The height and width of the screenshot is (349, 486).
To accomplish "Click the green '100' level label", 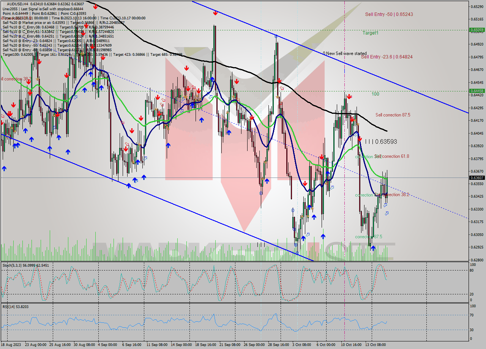I will click(375, 94).
